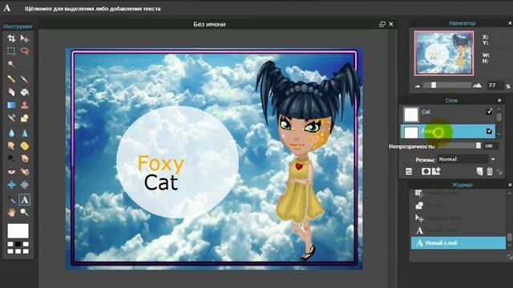Select the Blur droplet tool
Screen dimensions: 513x288
[x=11, y=133]
